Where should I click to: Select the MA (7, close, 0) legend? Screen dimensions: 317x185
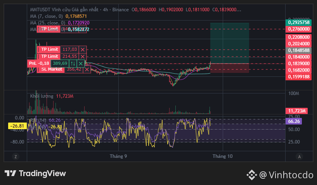tap(47, 16)
